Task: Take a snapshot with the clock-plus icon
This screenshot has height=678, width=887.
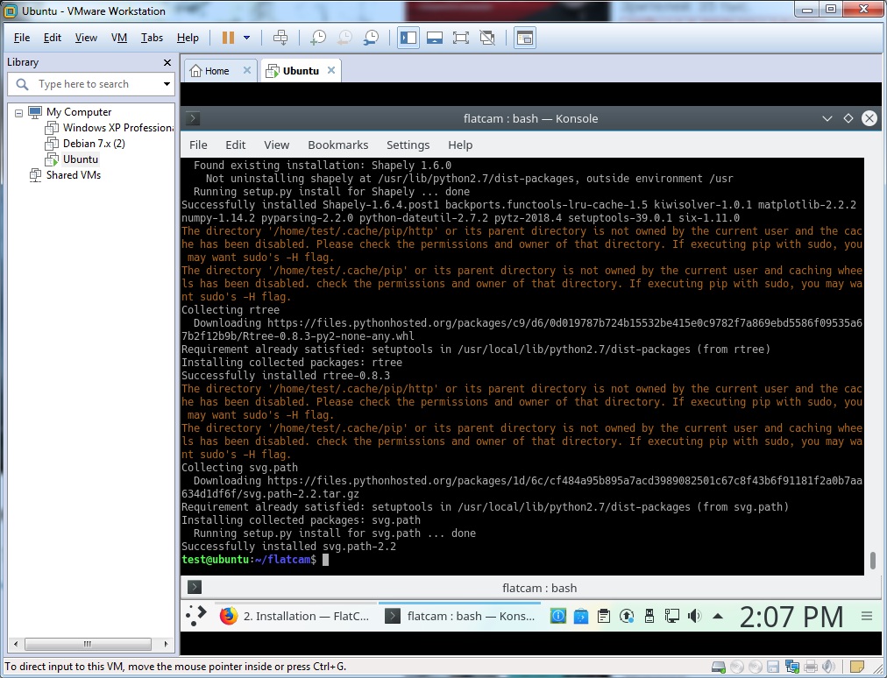Action: pyautogui.click(x=318, y=38)
